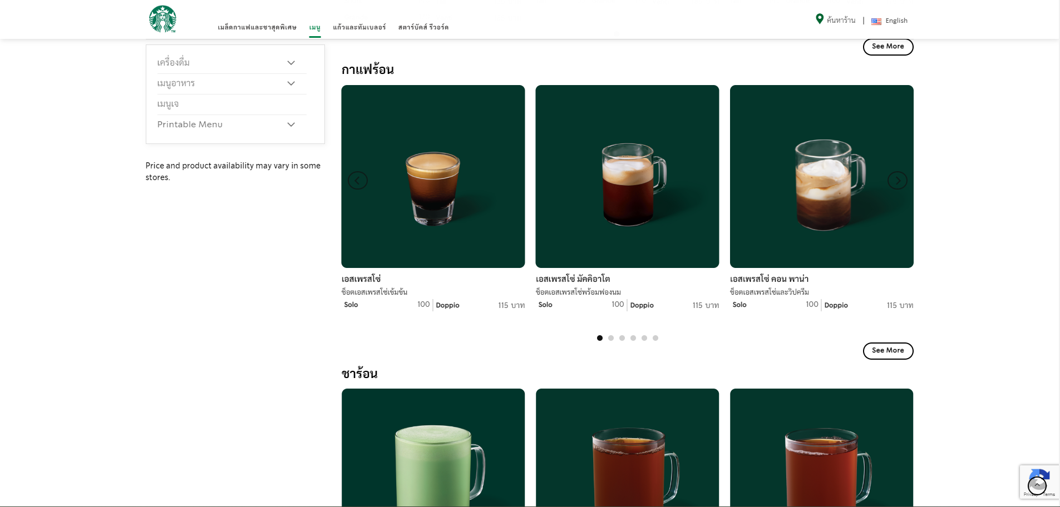Image resolution: width=1060 pixels, height=507 pixels.
Task: Open สตาร์บัคส์ รีวอร์ด nav item
Action: pos(423,27)
